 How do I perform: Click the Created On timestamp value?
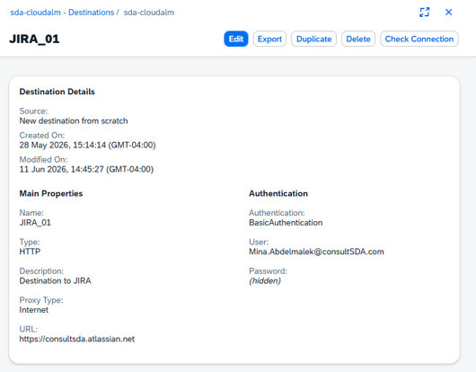click(x=87, y=146)
